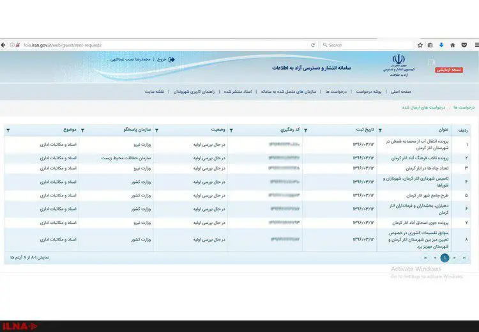
Task: Open filter for the سازمان پاسخگو column
Action: click(x=82, y=130)
